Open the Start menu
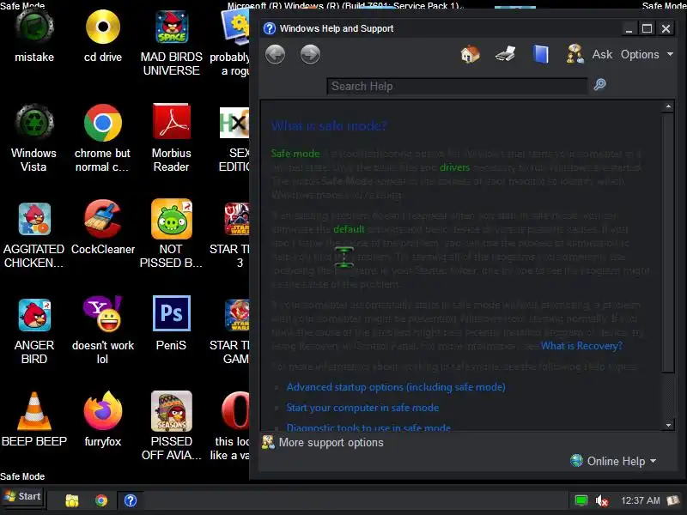This screenshot has width=687, height=515. click(23, 497)
